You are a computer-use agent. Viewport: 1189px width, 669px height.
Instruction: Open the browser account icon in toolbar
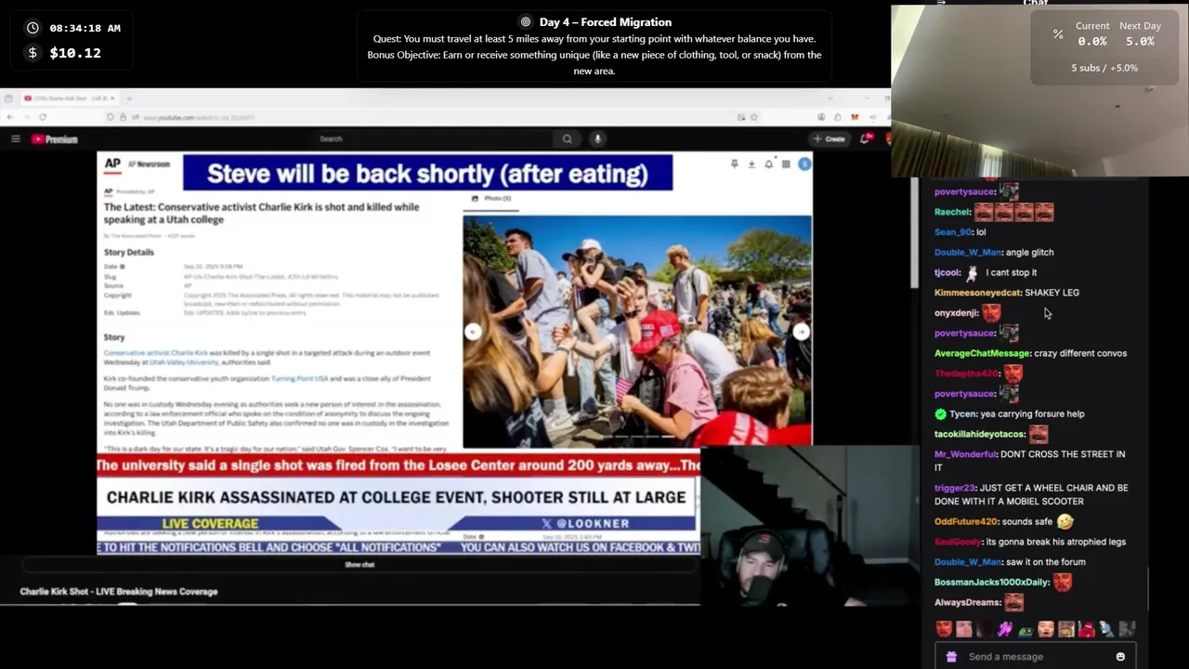821,117
